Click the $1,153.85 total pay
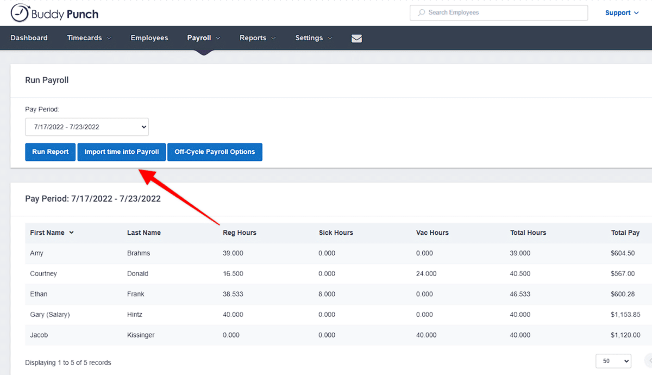The image size is (652, 375). [x=625, y=315]
